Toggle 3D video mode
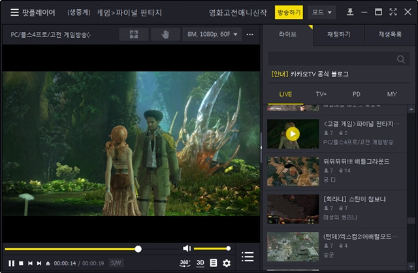418x273 pixels. click(201, 263)
